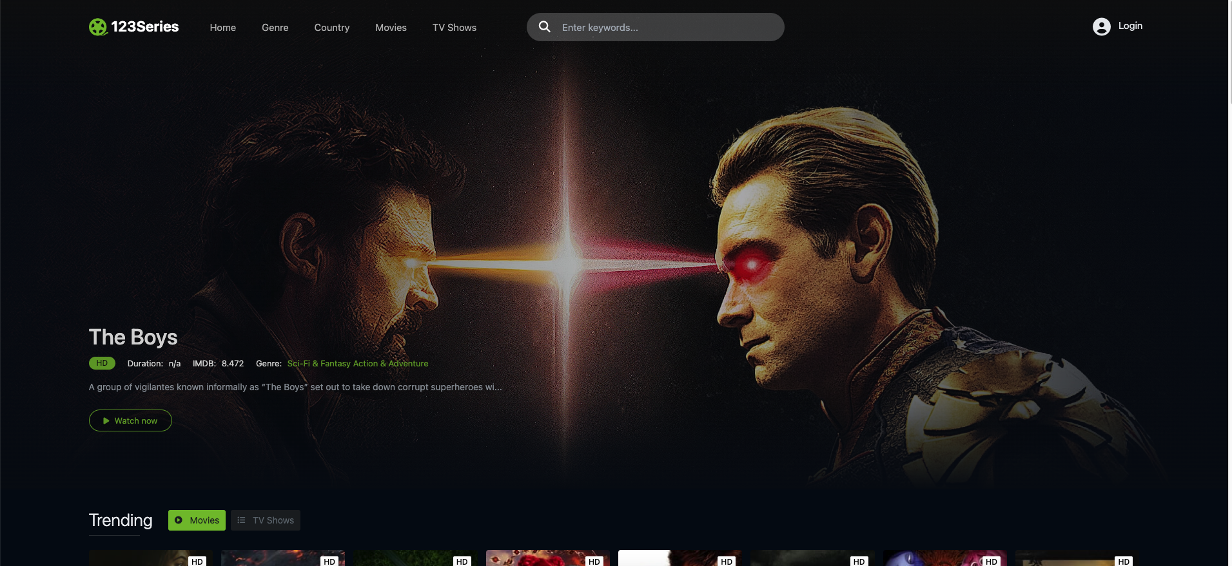Click The Boys description text
The width and height of the screenshot is (1232, 566).
pos(295,387)
